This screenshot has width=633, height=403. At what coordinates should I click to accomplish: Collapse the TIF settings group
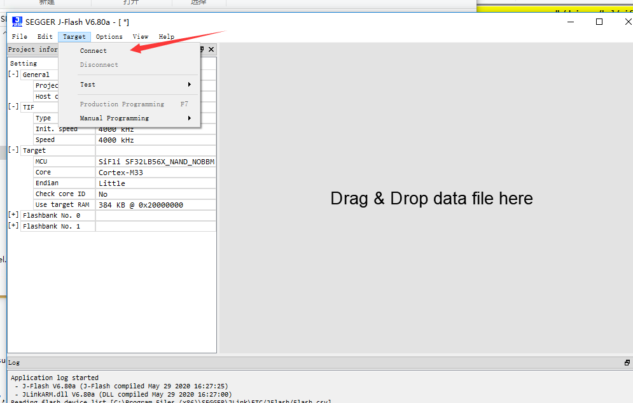pos(13,106)
